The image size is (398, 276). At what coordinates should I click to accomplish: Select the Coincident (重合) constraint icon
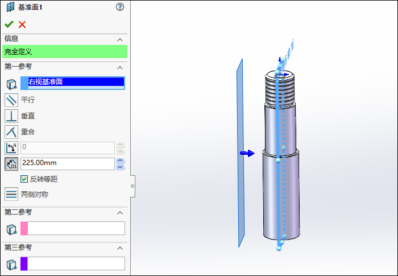[x=11, y=132]
